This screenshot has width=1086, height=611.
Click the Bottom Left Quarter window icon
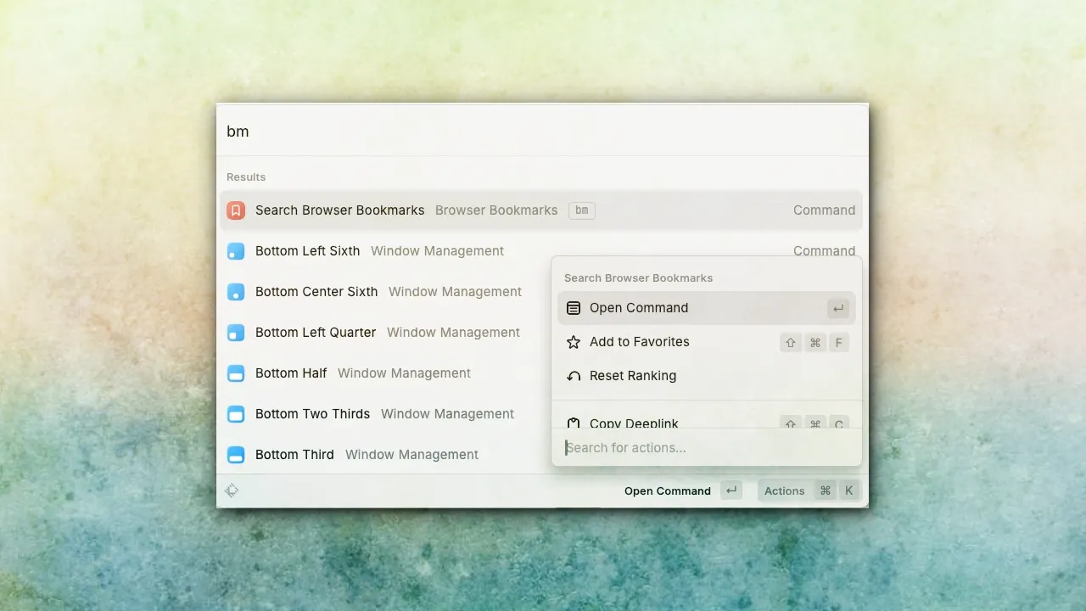click(x=236, y=333)
